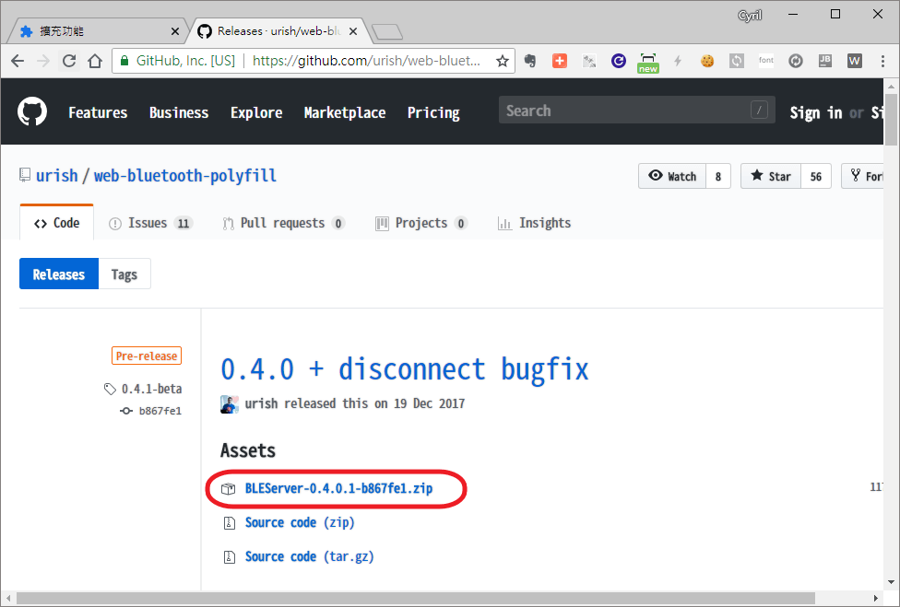This screenshot has height=607, width=900.
Task: Go to the browser home page
Action: pos(95,61)
